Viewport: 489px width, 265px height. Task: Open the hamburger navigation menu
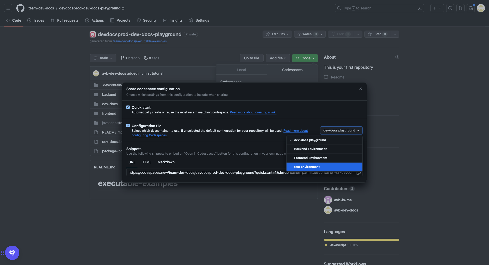pos(8,8)
